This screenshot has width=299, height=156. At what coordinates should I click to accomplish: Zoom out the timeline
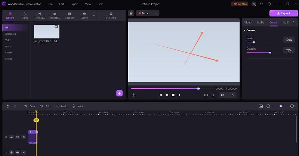point(268,106)
